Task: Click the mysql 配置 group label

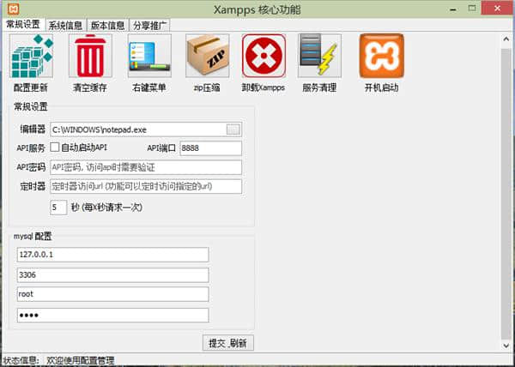Action: click(33, 236)
